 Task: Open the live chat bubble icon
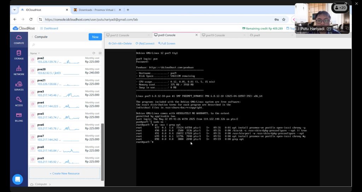[18, 179]
